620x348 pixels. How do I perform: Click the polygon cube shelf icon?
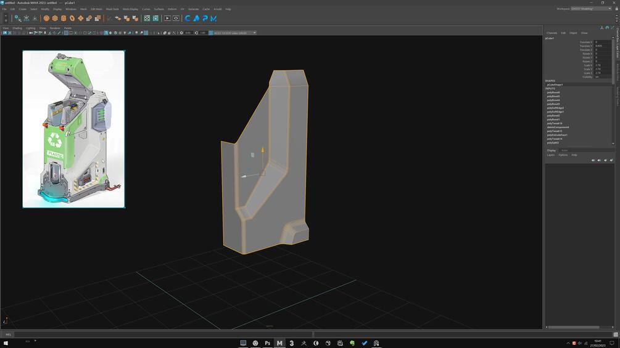pyautogui.click(x=55, y=18)
